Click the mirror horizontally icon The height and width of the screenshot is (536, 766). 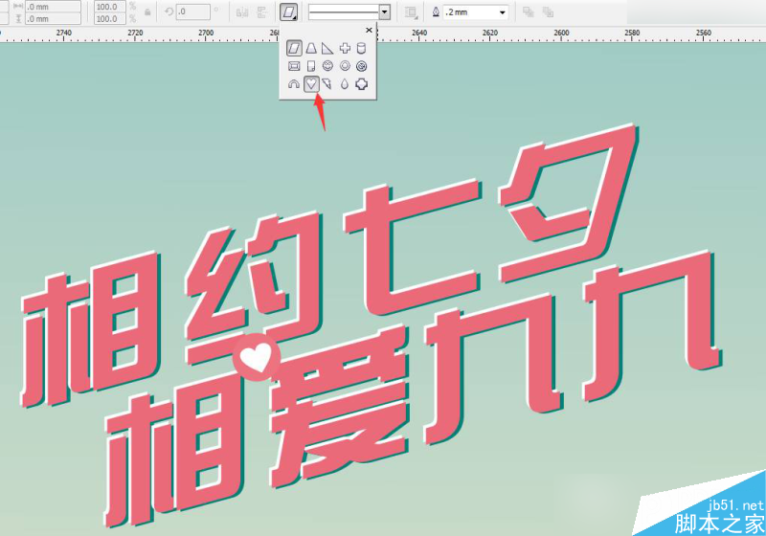coord(242,12)
